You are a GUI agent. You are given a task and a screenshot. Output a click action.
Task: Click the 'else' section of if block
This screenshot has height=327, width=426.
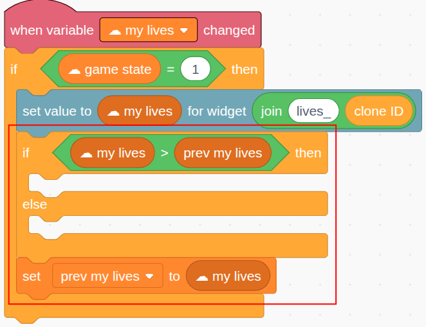click(35, 204)
